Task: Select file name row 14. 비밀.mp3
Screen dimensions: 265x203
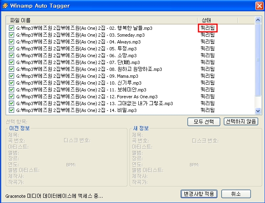Action: (76, 110)
